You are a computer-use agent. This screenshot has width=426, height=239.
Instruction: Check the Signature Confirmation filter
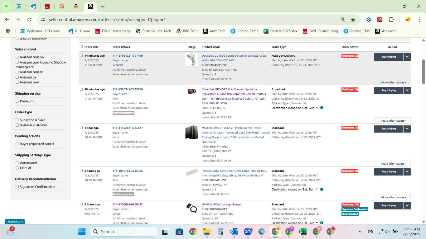[17, 187]
